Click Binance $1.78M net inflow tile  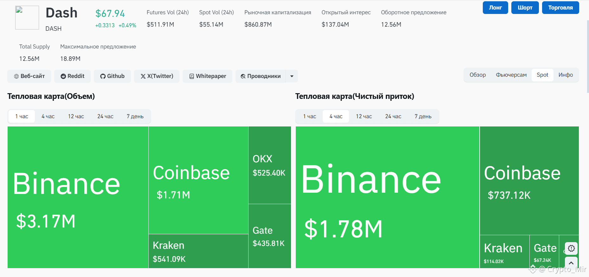[387, 197]
